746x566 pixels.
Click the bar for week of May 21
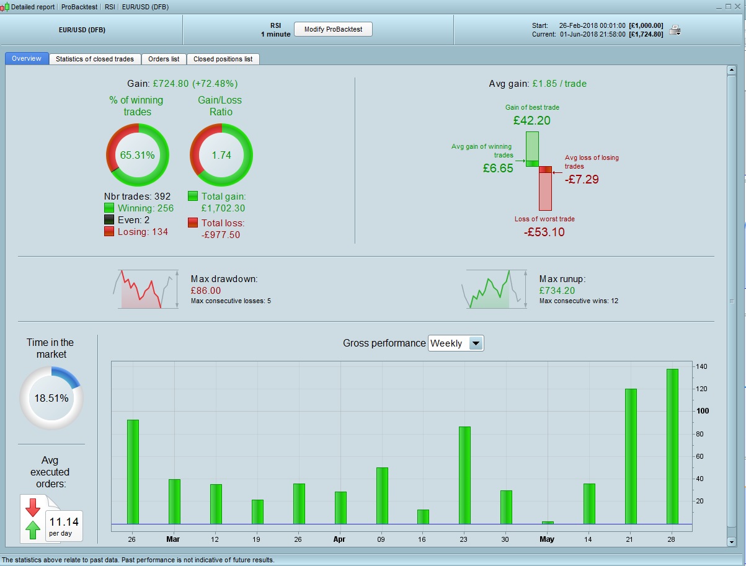(x=631, y=456)
